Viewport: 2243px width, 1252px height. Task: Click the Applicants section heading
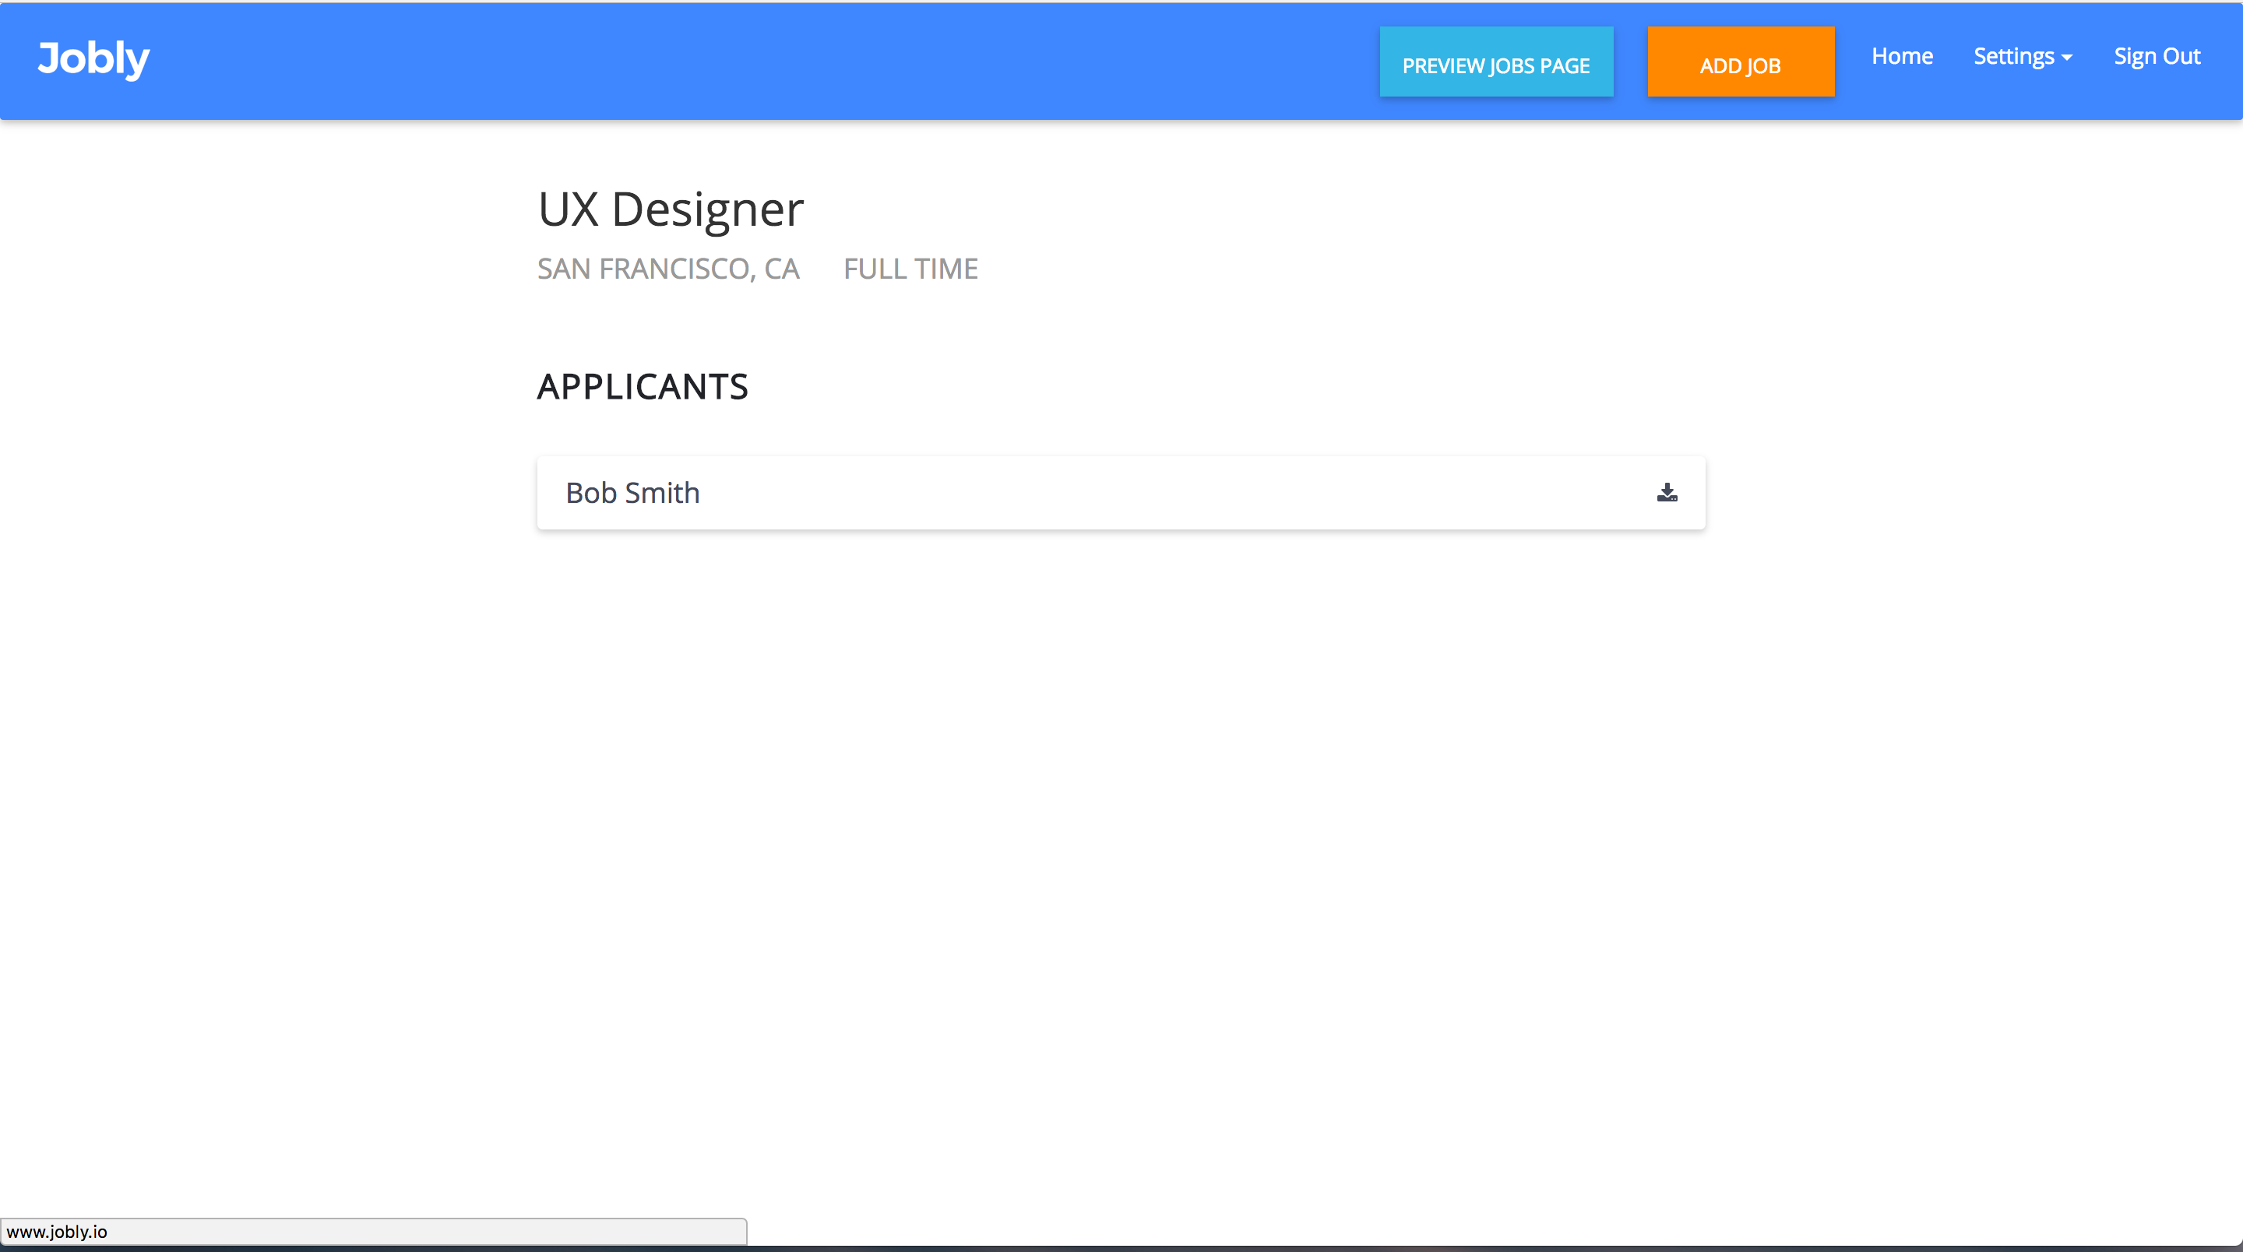pyautogui.click(x=643, y=386)
